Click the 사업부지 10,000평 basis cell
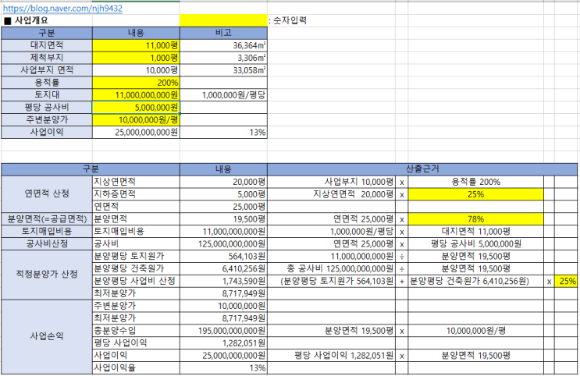580x376 pixels. coord(332,182)
